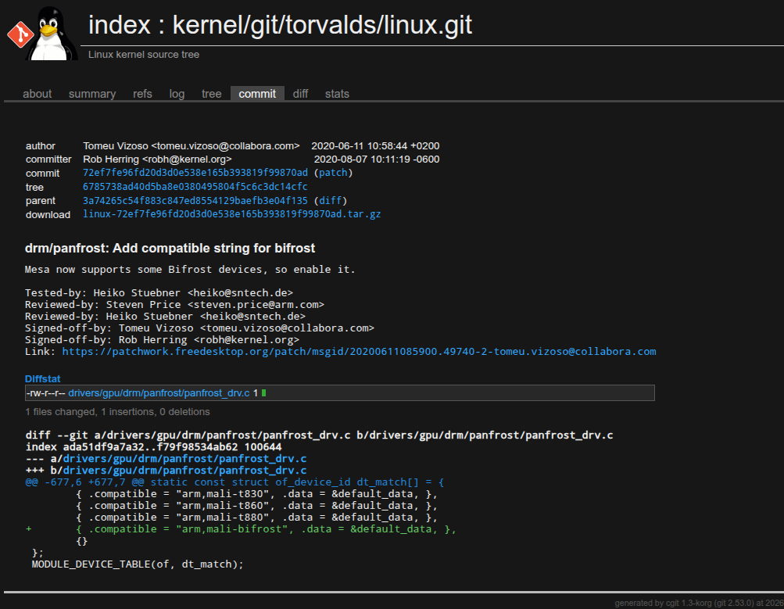Click the patch link beside commit hash
This screenshot has width=784, height=609.
(333, 173)
